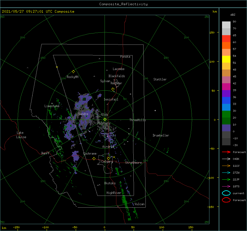Select the magenta 18TS arrow icon
Image resolution: width=247 pixels, height=231 pixels.
(x=226, y=187)
